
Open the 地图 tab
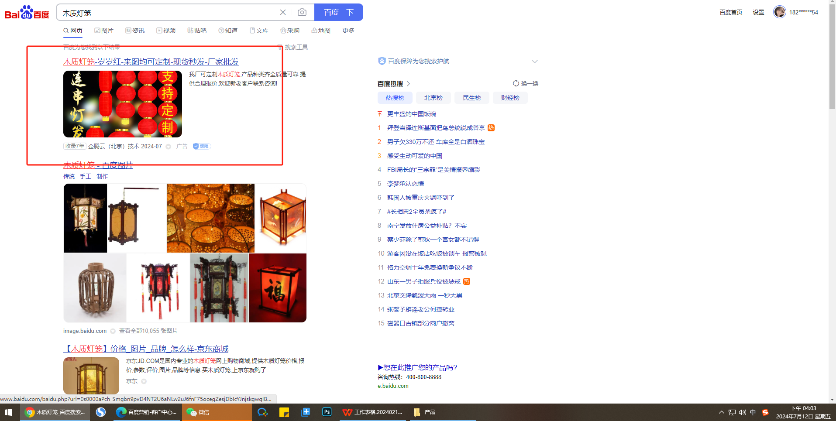321,31
